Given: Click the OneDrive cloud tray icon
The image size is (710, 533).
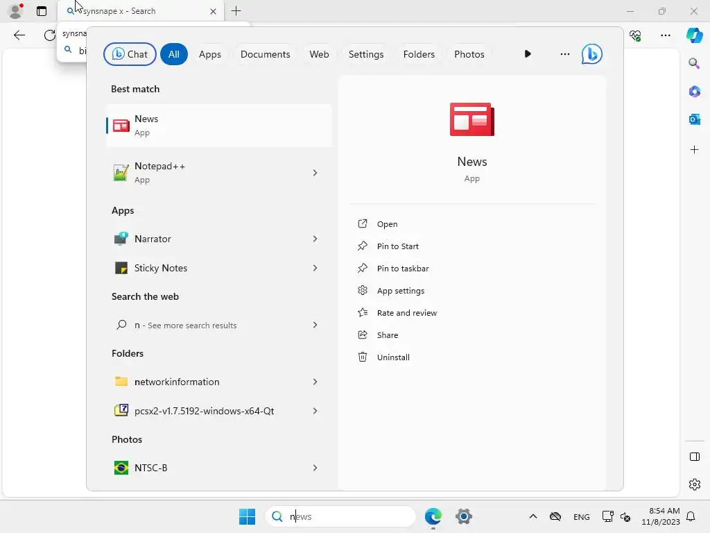Looking at the screenshot, I should (x=555, y=516).
